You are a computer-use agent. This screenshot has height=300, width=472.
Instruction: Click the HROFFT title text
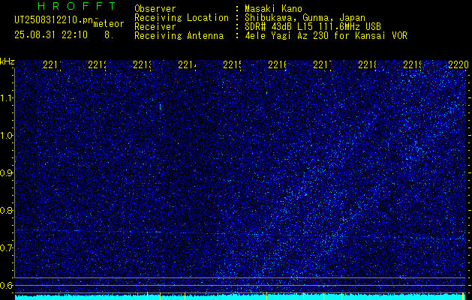77,6
